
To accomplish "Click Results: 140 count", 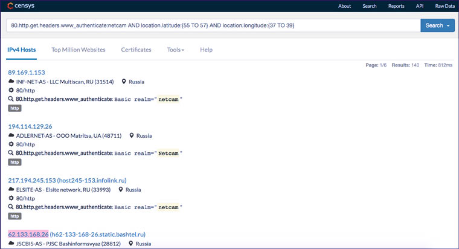I will (405, 65).
